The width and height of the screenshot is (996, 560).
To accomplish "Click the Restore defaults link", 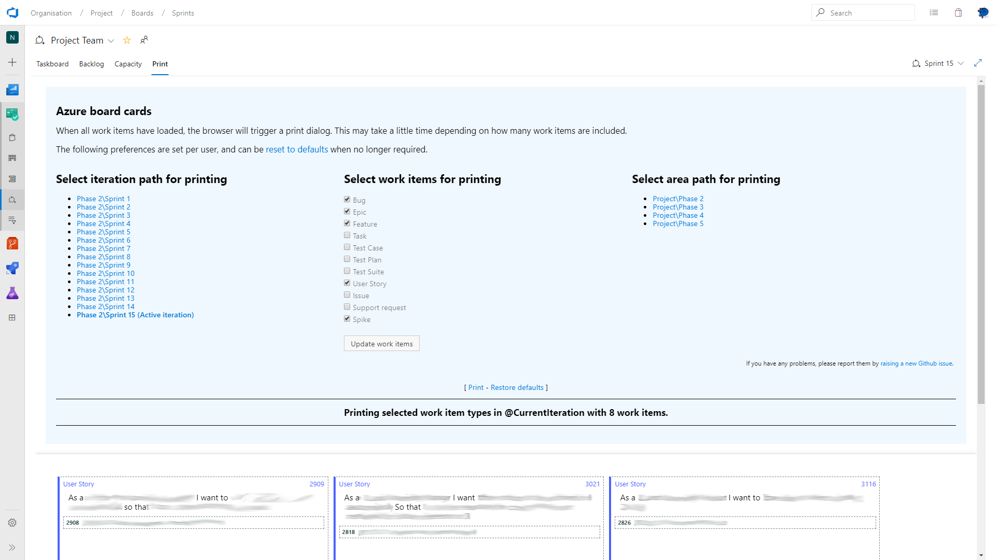I will (517, 387).
